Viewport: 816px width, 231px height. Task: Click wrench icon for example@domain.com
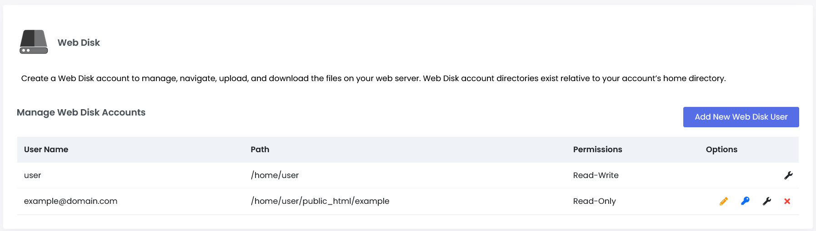(x=767, y=201)
